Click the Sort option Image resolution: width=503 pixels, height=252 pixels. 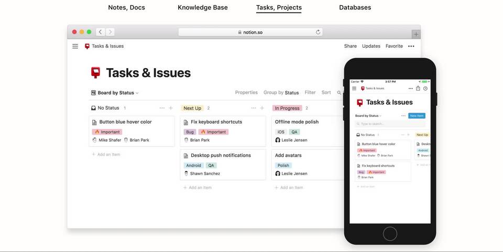pos(326,92)
